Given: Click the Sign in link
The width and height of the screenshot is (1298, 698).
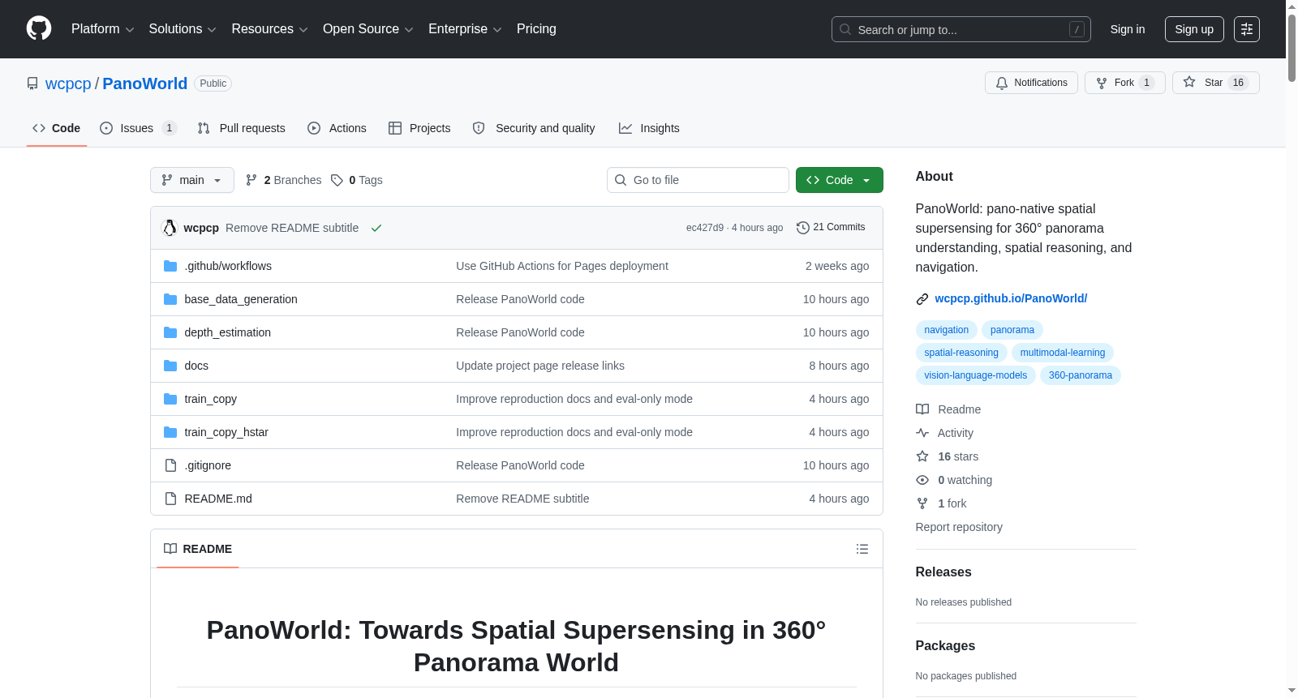Looking at the screenshot, I should pyautogui.click(x=1128, y=29).
